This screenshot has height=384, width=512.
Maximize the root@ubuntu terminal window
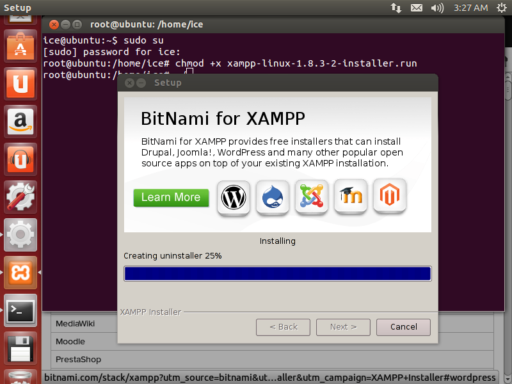pyautogui.click(x=77, y=24)
